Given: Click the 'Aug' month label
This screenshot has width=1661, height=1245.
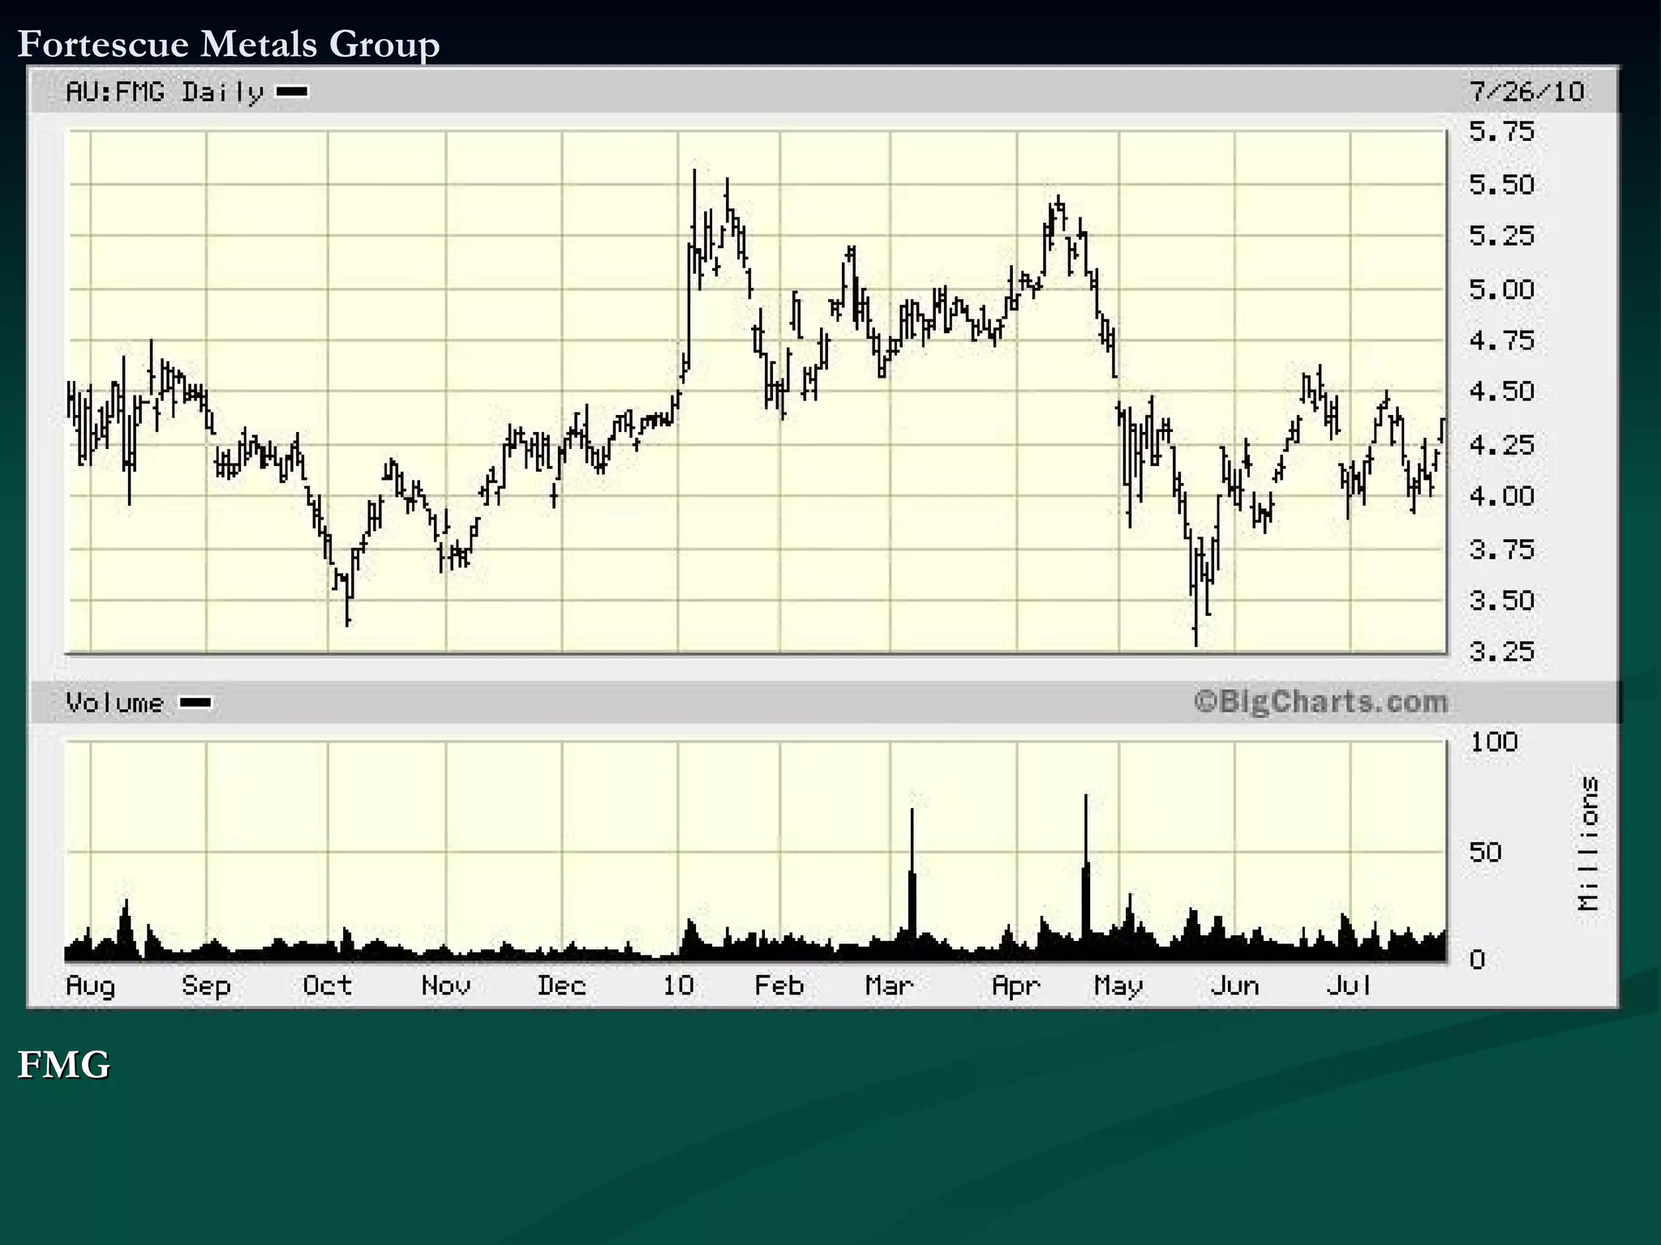Looking at the screenshot, I should point(91,986).
